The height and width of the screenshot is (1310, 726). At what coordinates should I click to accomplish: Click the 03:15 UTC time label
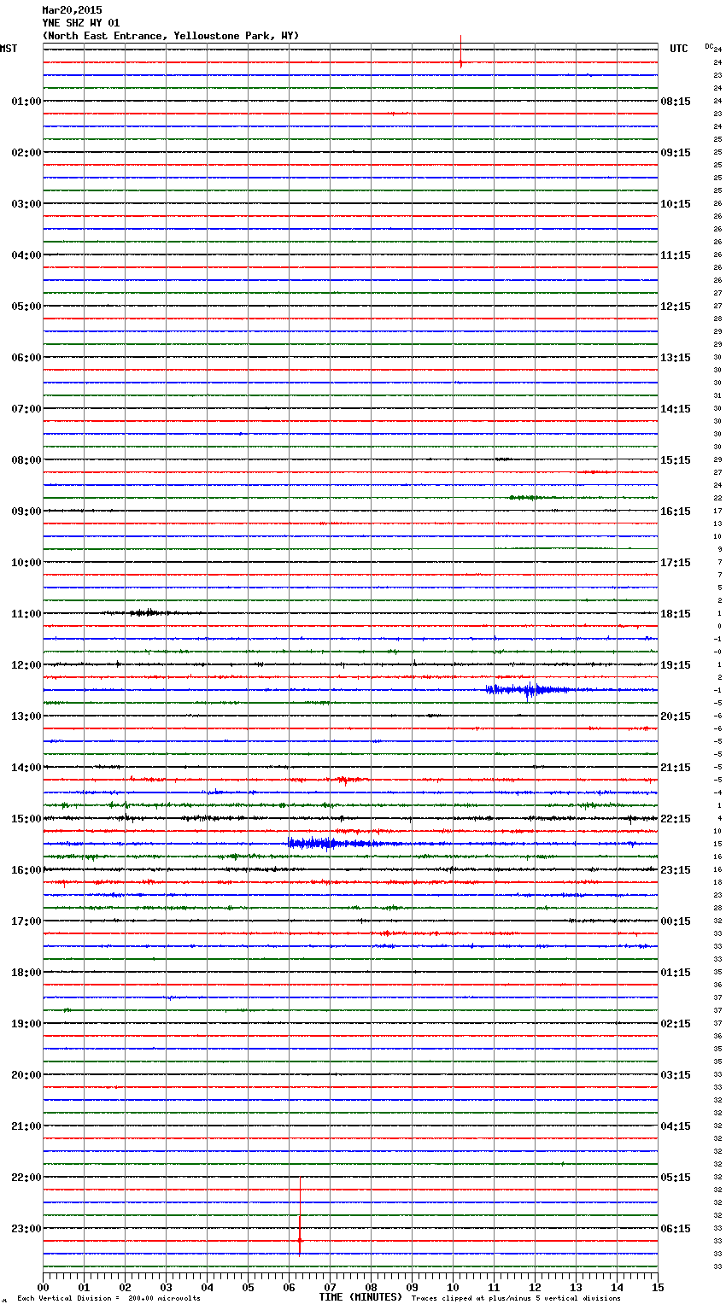pos(676,1075)
